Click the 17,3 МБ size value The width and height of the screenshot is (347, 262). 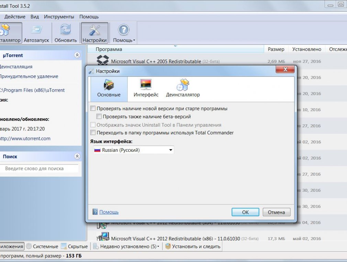coord(277,239)
